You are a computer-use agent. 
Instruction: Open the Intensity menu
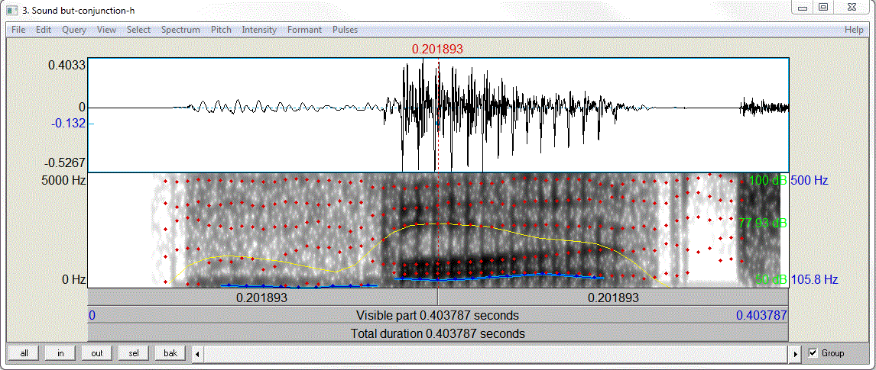pyautogui.click(x=259, y=30)
